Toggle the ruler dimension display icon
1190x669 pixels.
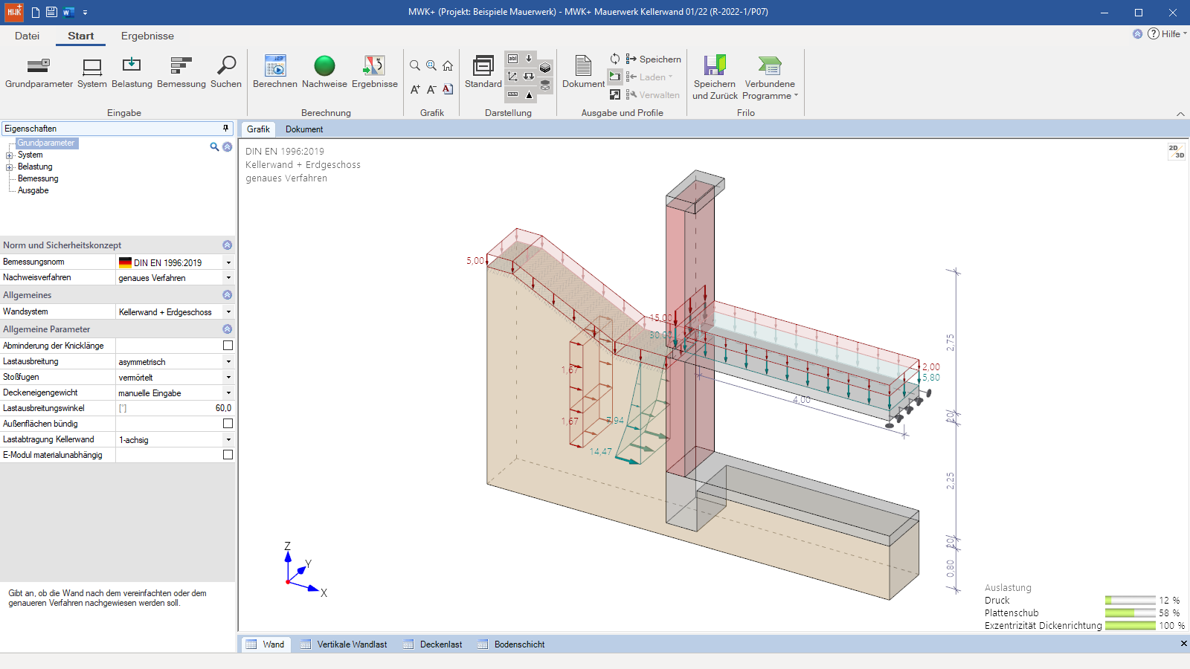click(512, 94)
